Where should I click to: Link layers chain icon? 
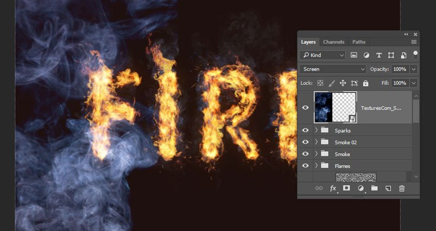coord(319,188)
